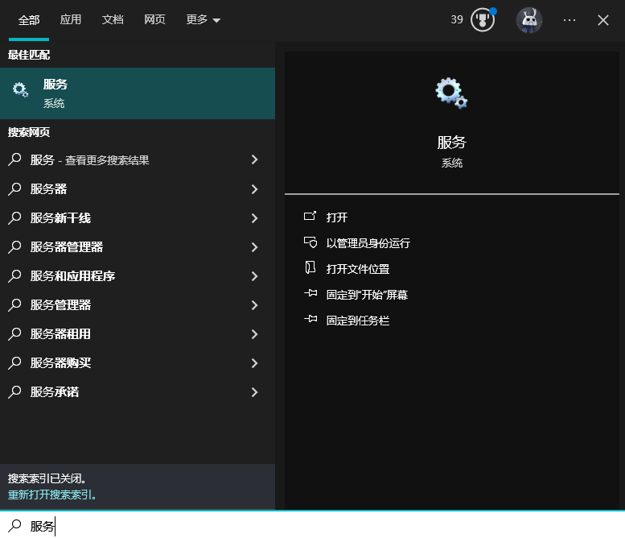
Task: Expand the chevron beside 服务管理器
Action: pyautogui.click(x=254, y=305)
